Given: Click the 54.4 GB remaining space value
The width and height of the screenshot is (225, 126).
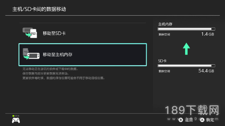Looking at the screenshot, I should pos(206,71).
